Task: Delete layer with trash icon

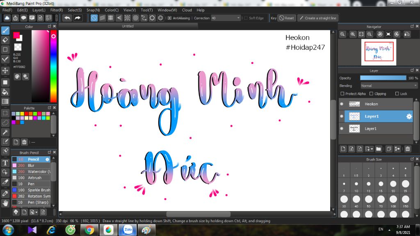Action: click(x=408, y=149)
